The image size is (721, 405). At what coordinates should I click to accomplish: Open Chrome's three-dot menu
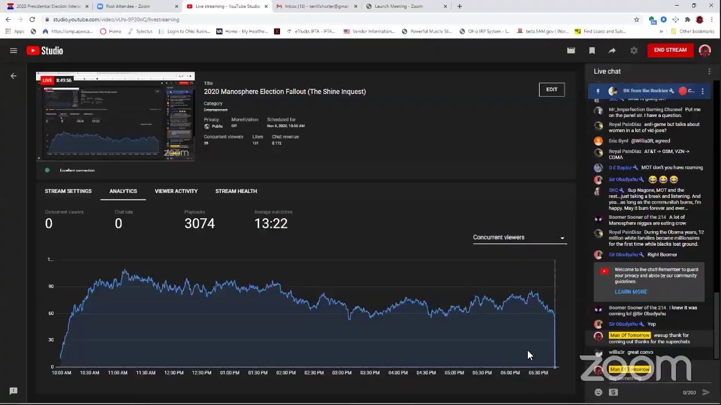(x=712, y=19)
